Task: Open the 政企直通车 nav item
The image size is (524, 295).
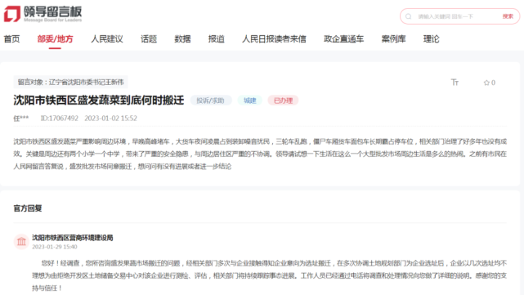Action: tap(344, 39)
